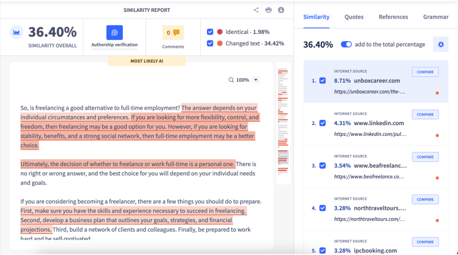Screen dimensions: 458x255
Task: Open the unboxcareer.com source URL link
Action: tap(370, 92)
